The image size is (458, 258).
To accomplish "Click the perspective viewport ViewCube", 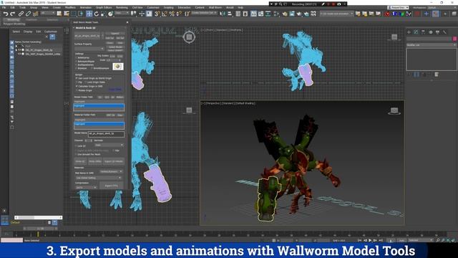I will [x=394, y=111].
